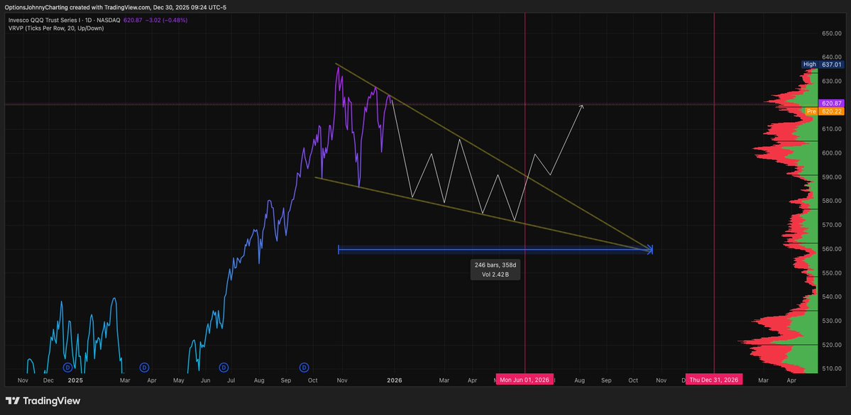Viewport: 851px width, 415px height.
Task: Click the 600.00 price axis label
Action: pyautogui.click(x=830, y=153)
